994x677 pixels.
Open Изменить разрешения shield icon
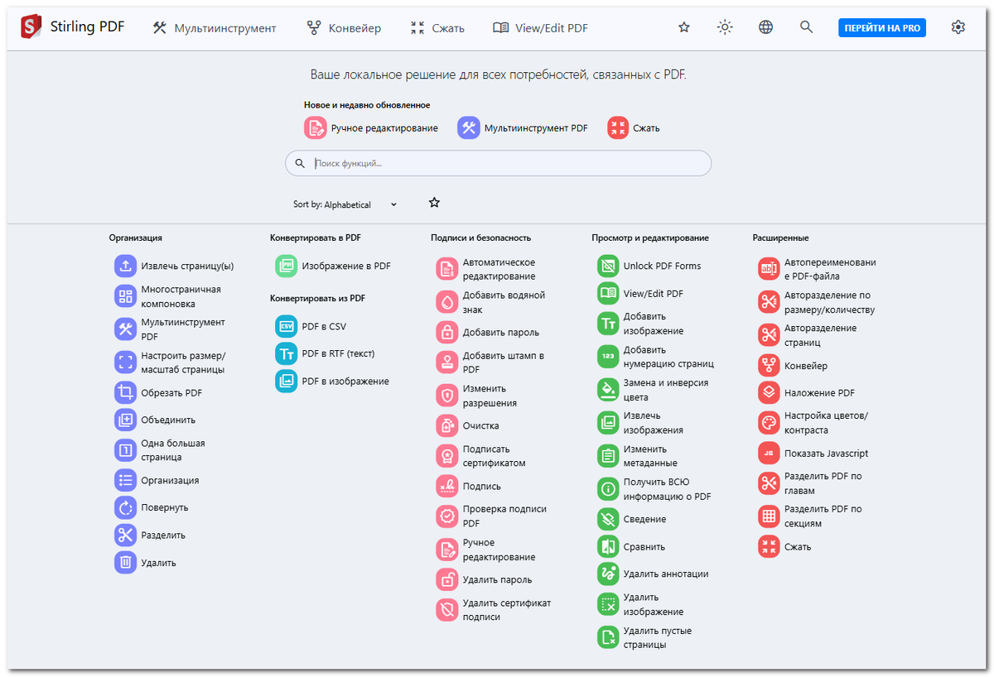coord(447,396)
